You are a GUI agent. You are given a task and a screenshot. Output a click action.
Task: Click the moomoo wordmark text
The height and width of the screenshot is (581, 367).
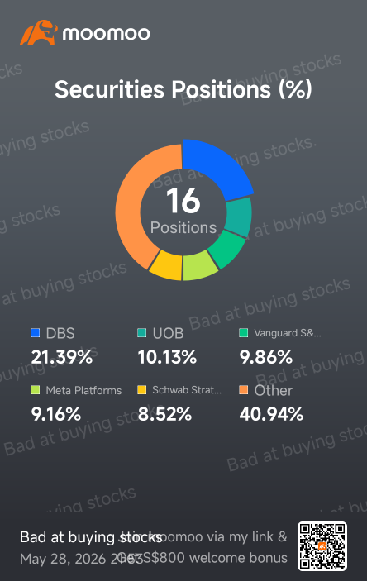[107, 34]
